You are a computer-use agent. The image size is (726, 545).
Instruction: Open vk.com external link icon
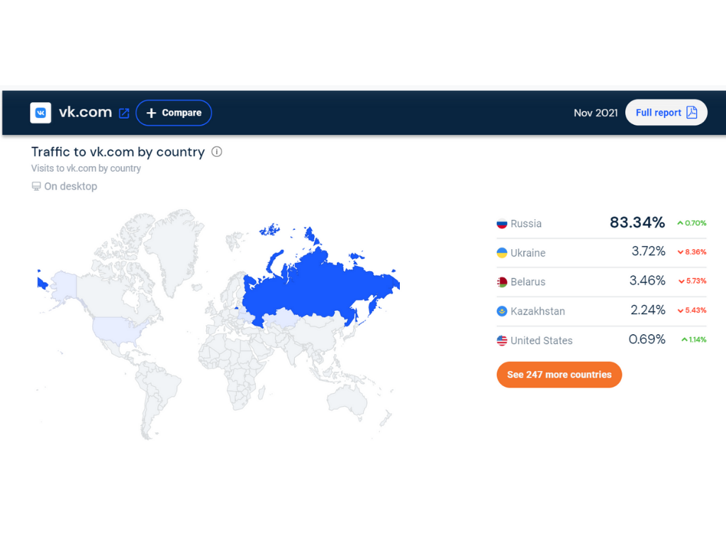124,113
